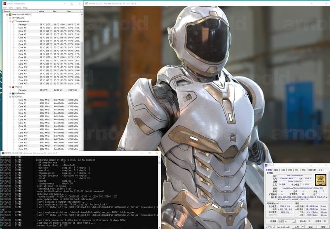Switch to the 显卡 tab in CPU-Z
330x229 pixels.
click(x=304, y=170)
